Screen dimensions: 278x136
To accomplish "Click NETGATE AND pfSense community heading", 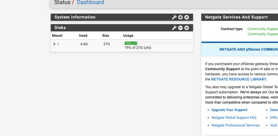I will pos(248,49).
